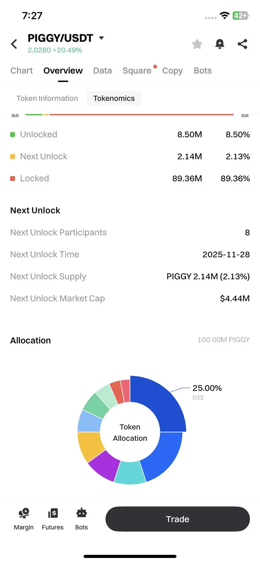The width and height of the screenshot is (260, 563).
Task: Select the Tokenomics sub-tab
Action: (114, 98)
